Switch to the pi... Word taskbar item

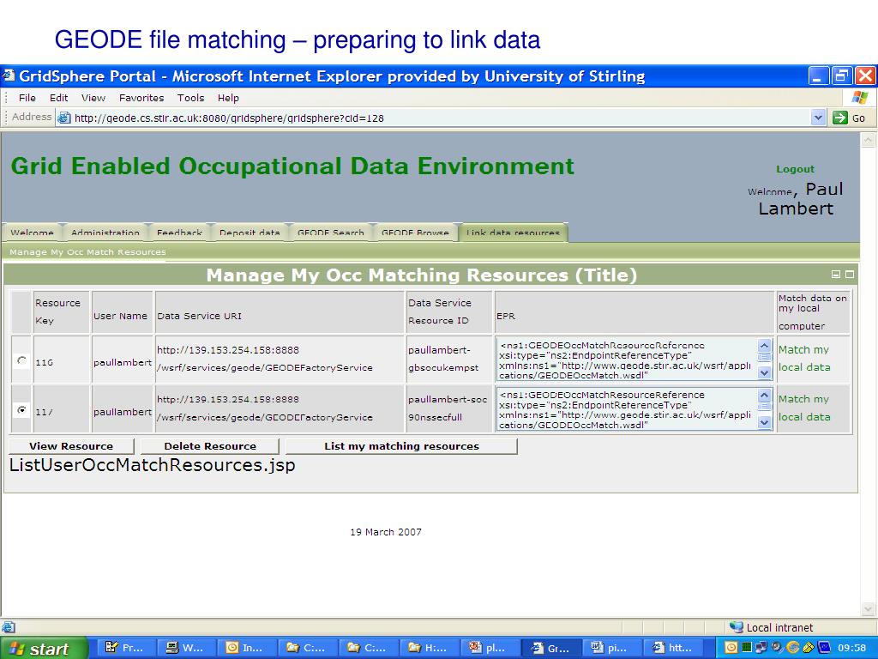pos(612,648)
